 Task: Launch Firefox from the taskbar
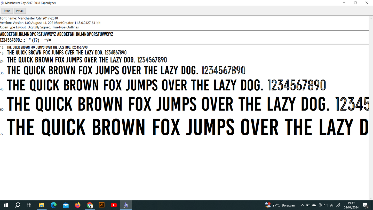coord(78,205)
